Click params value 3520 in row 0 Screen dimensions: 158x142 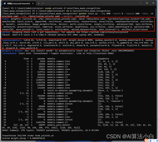point(42,61)
